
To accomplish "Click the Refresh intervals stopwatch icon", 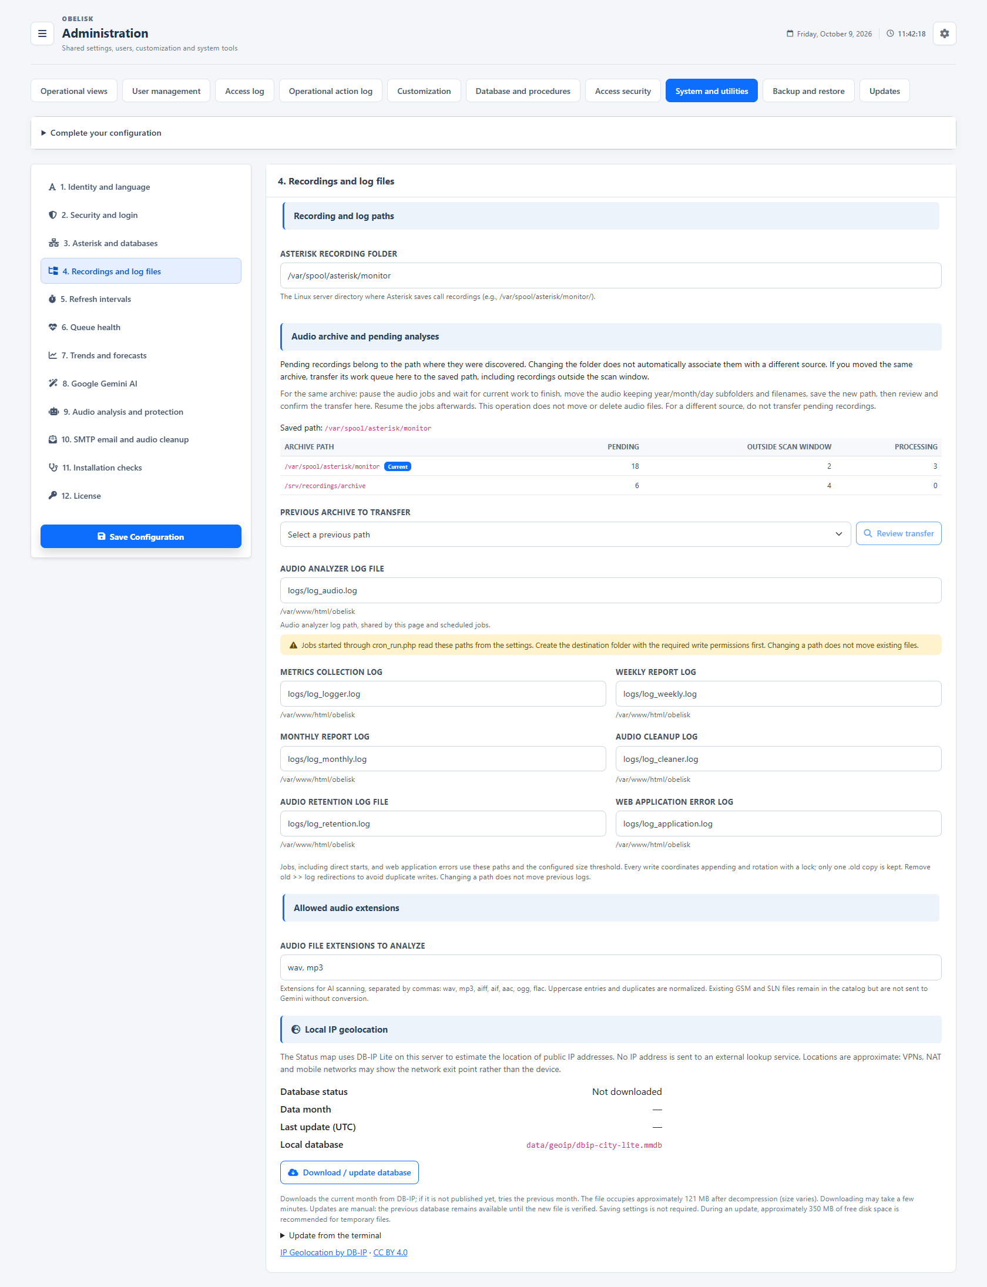I will (x=52, y=299).
